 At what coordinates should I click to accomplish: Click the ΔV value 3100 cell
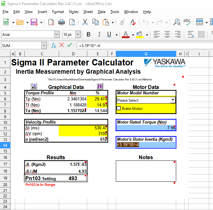pyautogui.click(x=83, y=133)
